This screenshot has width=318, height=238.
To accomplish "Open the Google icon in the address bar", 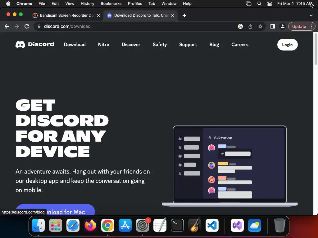I will pos(240,27).
